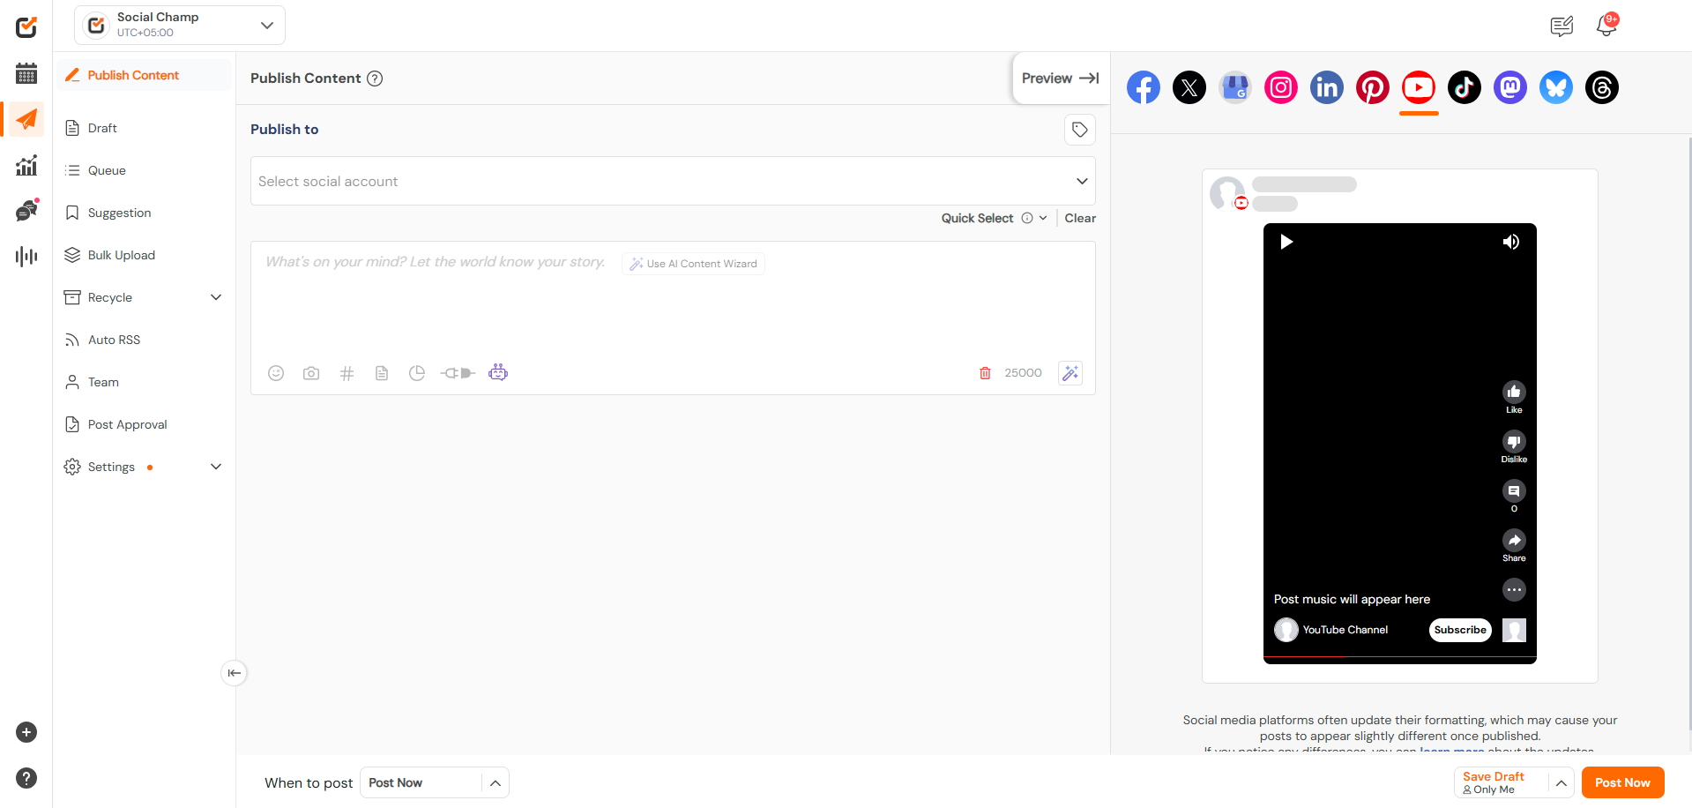Open the calendar view in left rail
Viewport: 1692px width, 808px height.
(x=26, y=73)
